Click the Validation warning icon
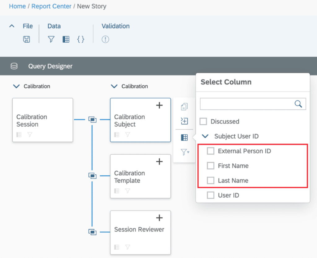 click(x=105, y=39)
